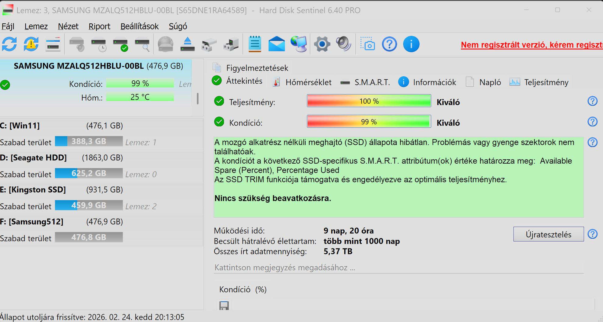
Task: Click help icon beside Teljesítmény bar
Action: (592, 101)
